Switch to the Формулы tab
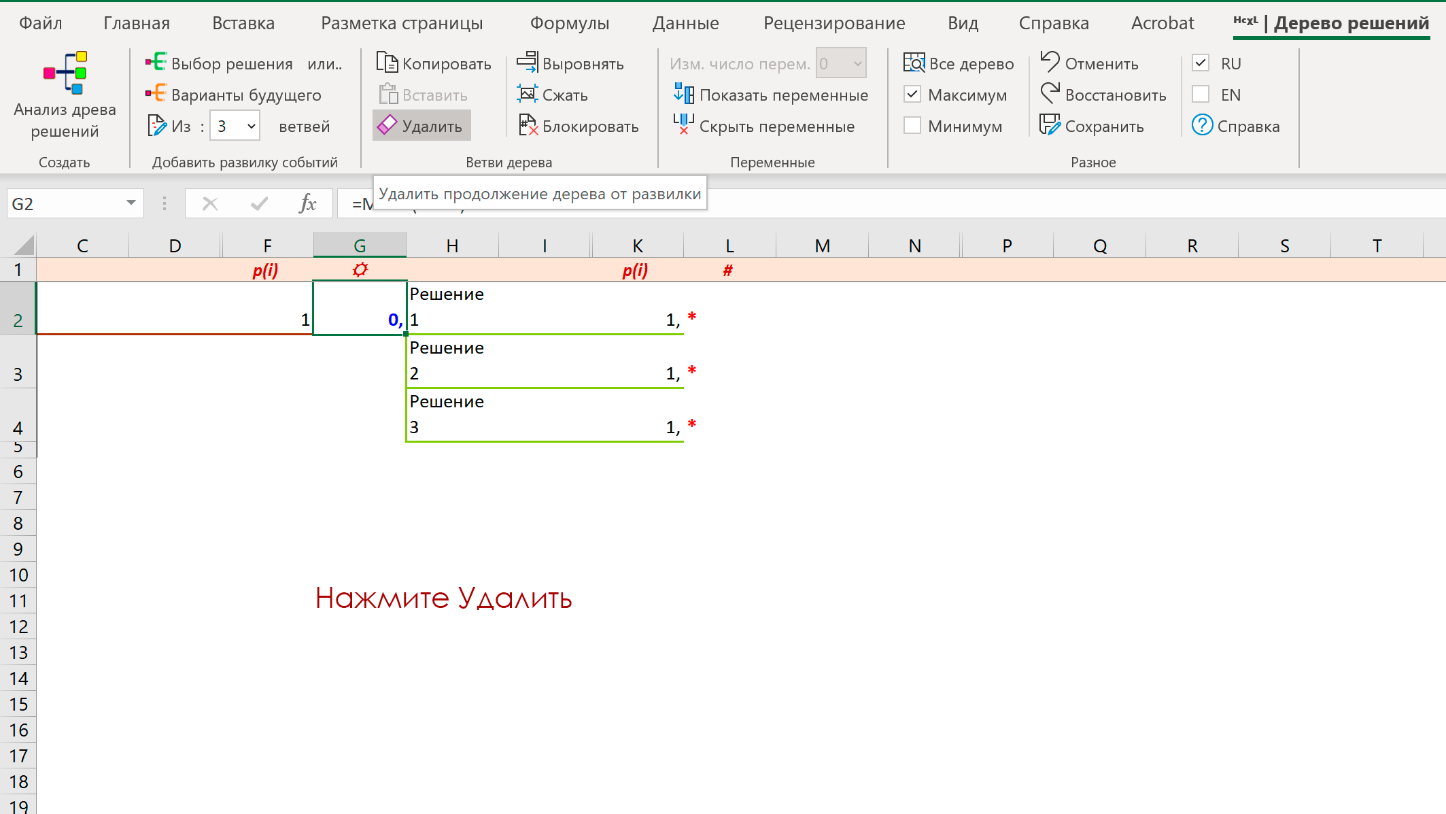The width and height of the screenshot is (1446, 814). point(570,23)
